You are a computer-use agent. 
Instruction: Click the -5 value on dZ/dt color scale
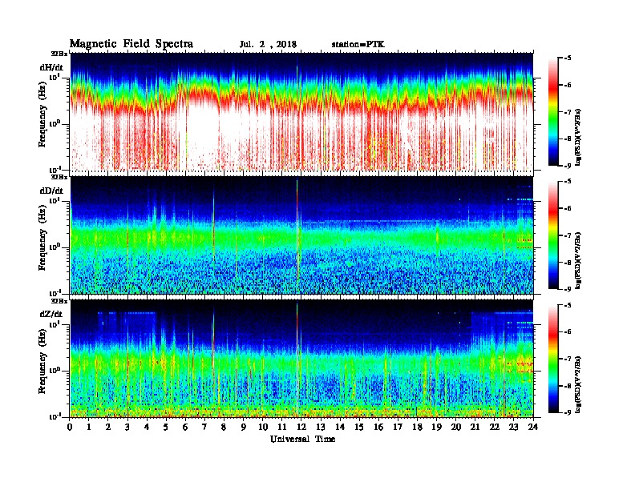coord(568,305)
